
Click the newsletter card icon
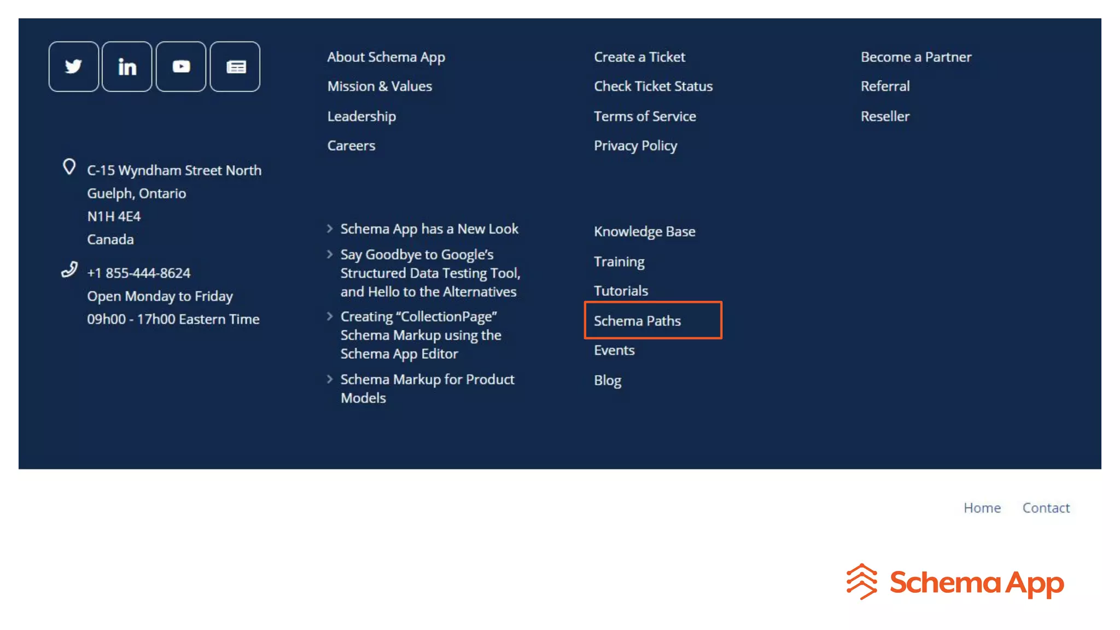(235, 67)
